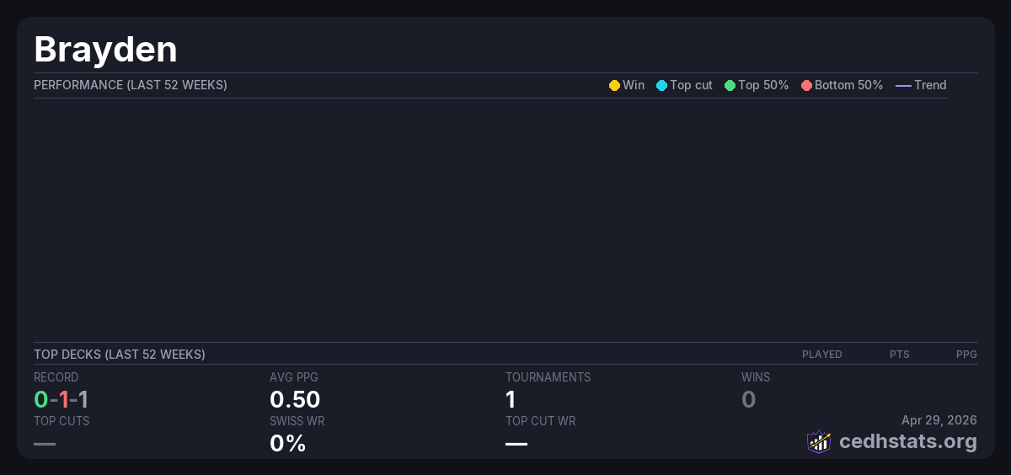Sort by the PTS column header
1011x475 pixels.
click(x=899, y=355)
